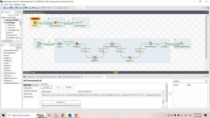The height and width of the screenshot is (118, 210).
Task: Open the Ask link in the toolbar
Action: 13,8
